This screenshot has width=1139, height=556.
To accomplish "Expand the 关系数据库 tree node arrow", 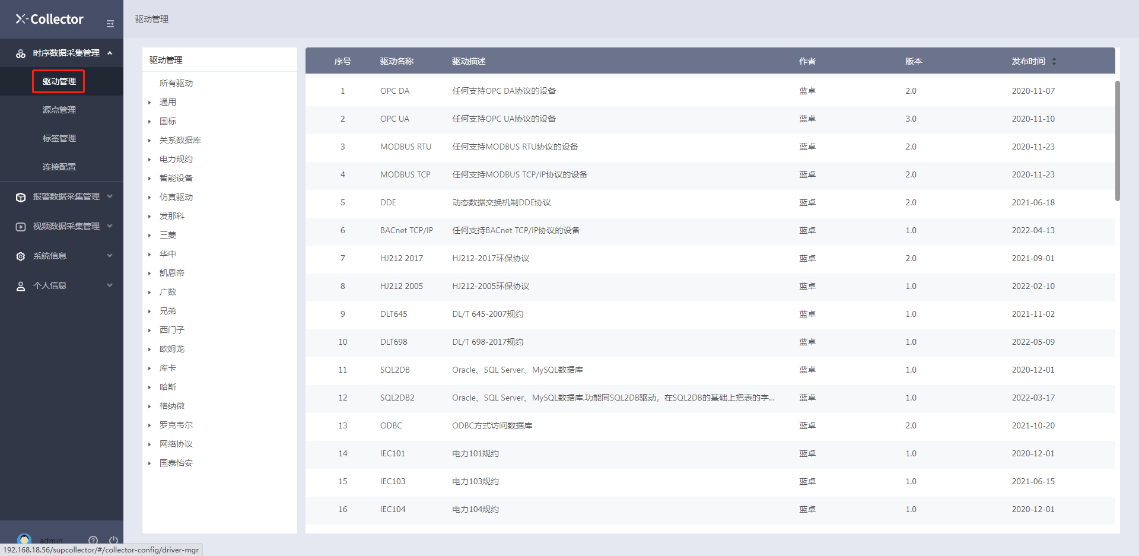I will coord(149,141).
